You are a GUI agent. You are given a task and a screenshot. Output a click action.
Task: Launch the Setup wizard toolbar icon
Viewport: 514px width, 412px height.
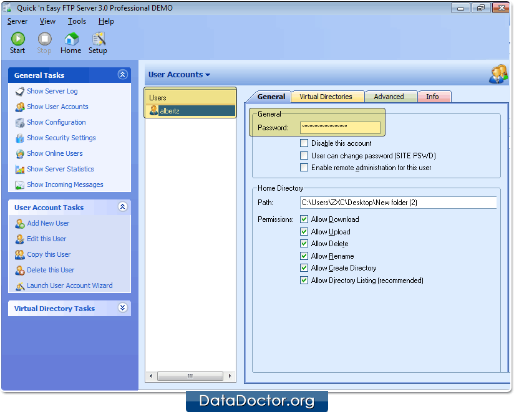99,39
